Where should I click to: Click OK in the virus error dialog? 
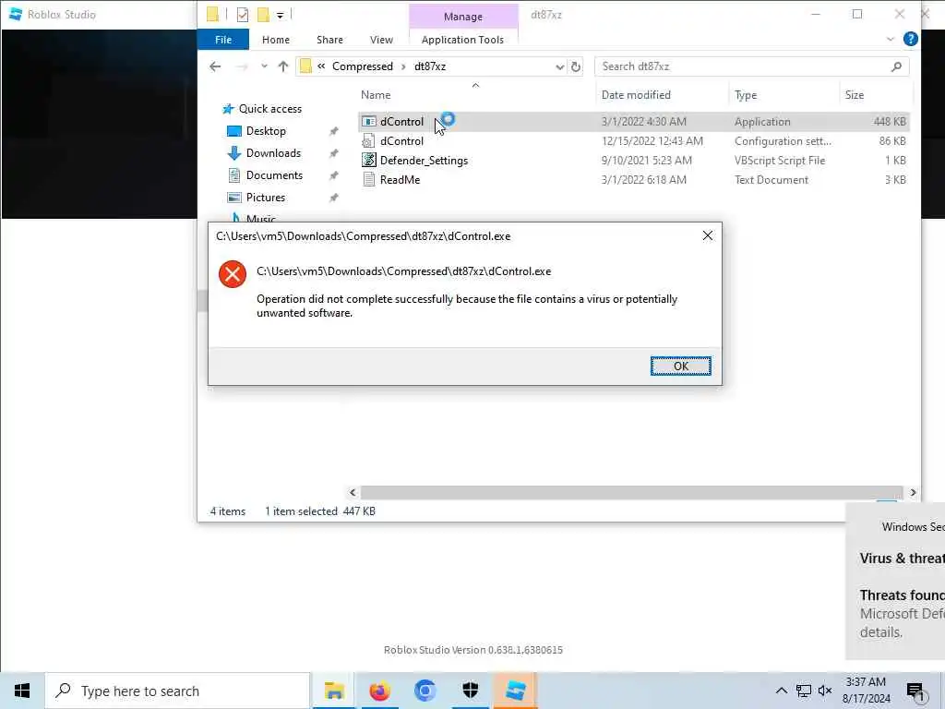pos(680,366)
